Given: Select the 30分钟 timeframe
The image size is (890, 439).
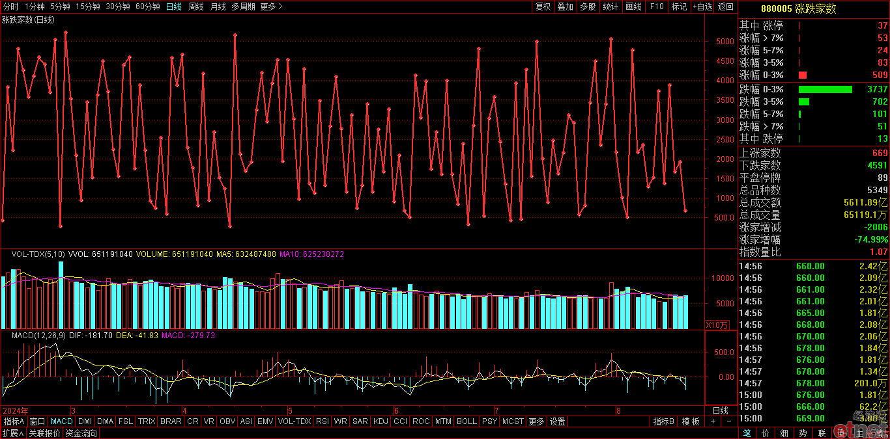Looking at the screenshot, I should [118, 7].
